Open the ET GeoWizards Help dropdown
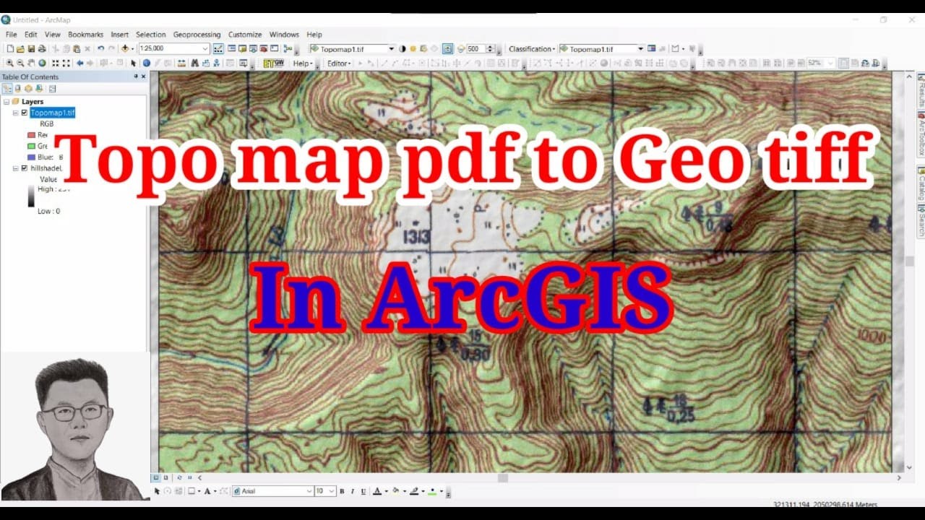Viewport: 925px width, 520px height. point(304,64)
